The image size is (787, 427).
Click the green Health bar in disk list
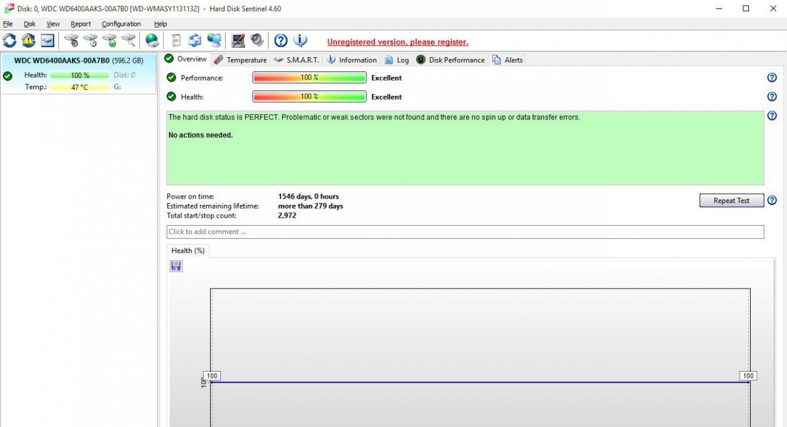tap(80, 75)
